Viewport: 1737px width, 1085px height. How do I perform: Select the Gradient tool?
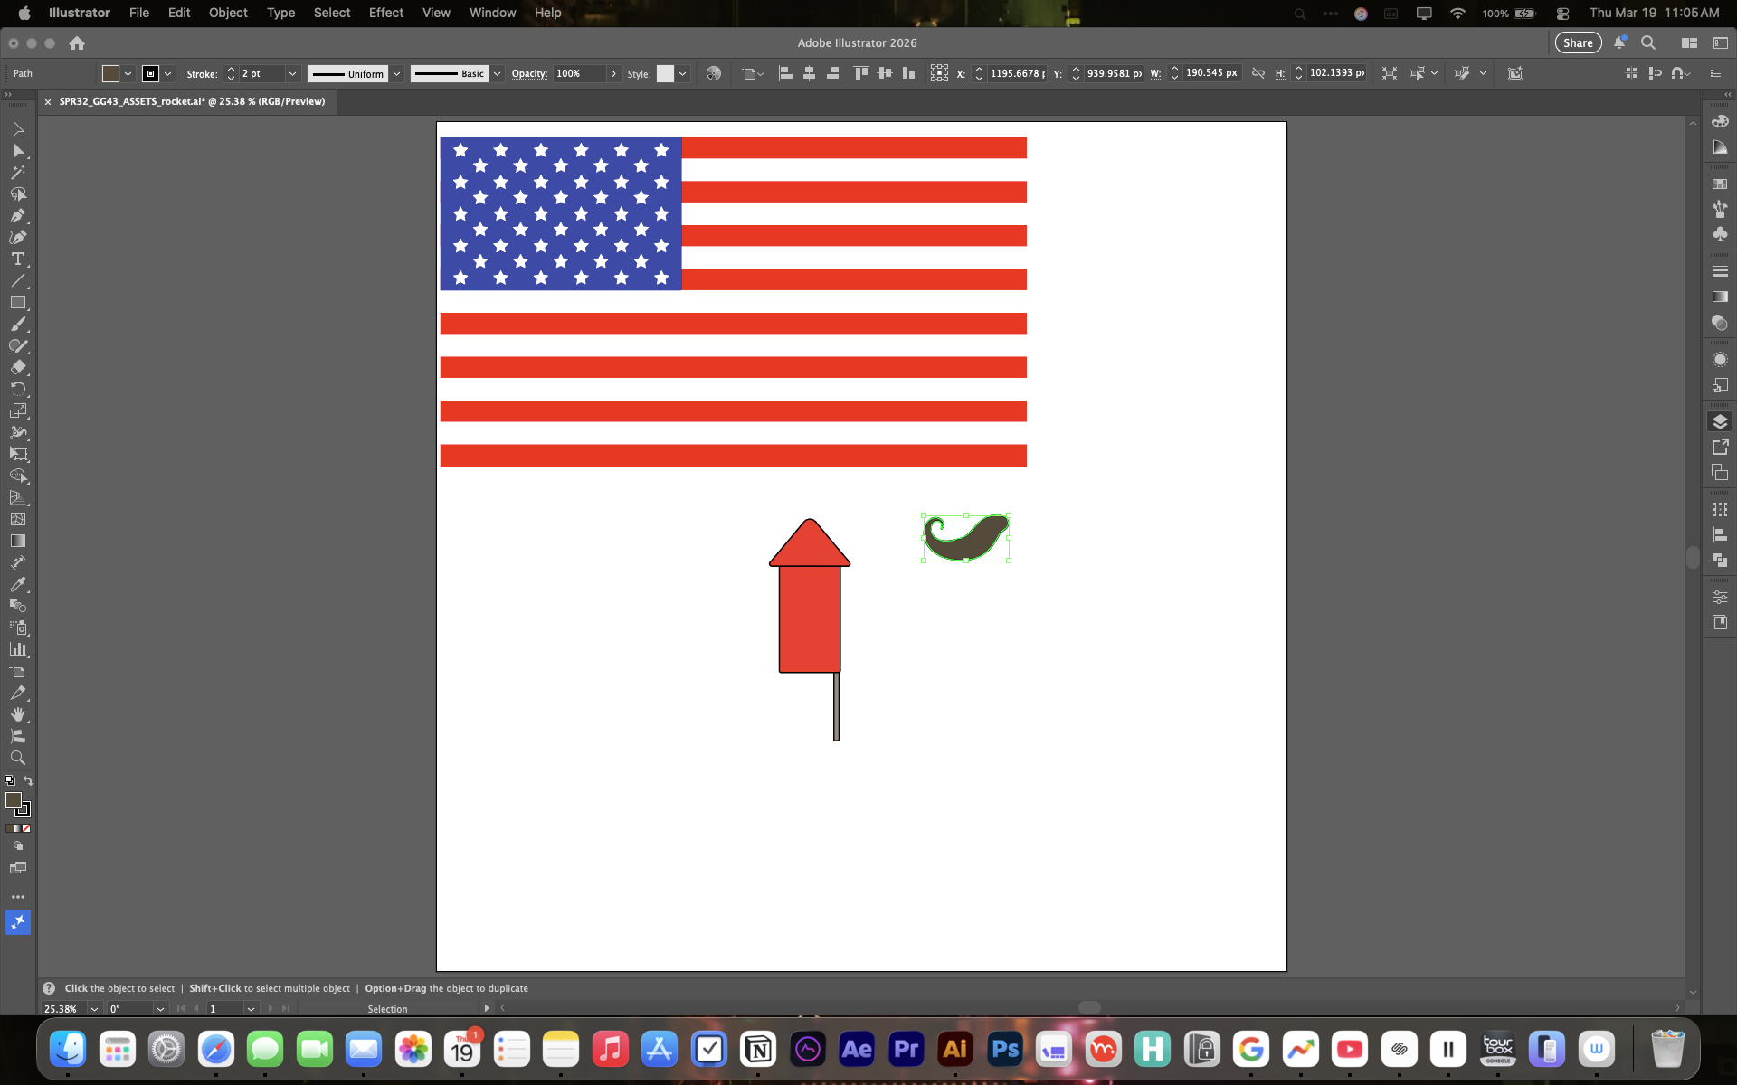pos(17,541)
